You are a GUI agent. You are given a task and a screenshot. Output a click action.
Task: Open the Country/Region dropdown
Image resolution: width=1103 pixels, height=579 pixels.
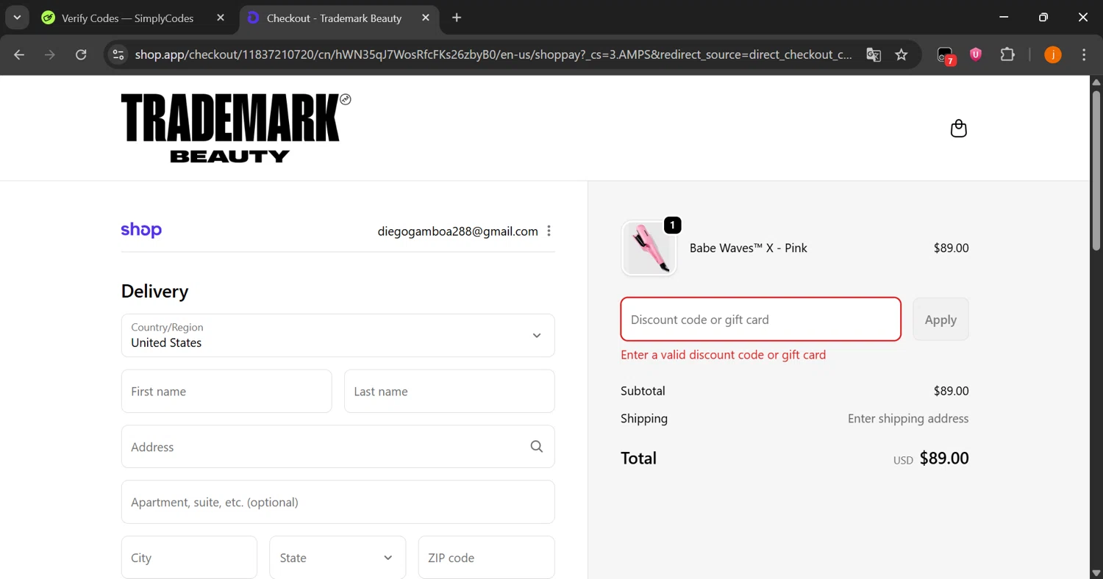(338, 336)
